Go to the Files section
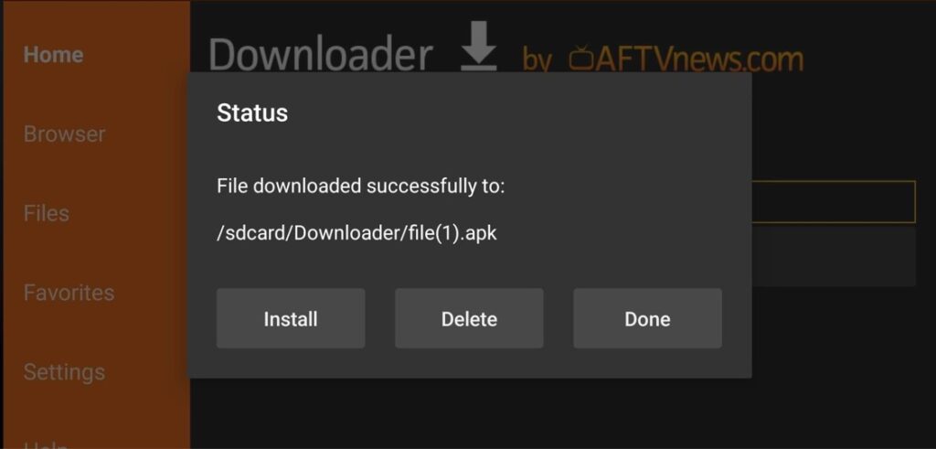The height and width of the screenshot is (449, 936). 47,213
